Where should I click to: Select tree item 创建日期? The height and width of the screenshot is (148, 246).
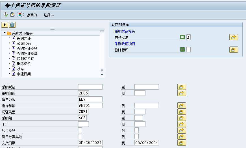click(24, 74)
